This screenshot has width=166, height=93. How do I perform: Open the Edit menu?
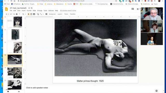(x=15, y=11)
